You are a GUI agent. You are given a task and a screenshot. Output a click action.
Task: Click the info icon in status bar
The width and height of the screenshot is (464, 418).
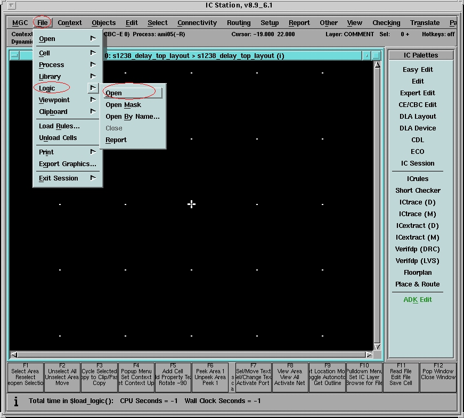click(x=16, y=401)
